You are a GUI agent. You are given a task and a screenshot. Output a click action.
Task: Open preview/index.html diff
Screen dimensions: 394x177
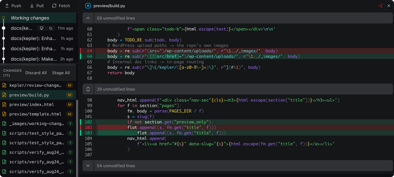(38, 105)
